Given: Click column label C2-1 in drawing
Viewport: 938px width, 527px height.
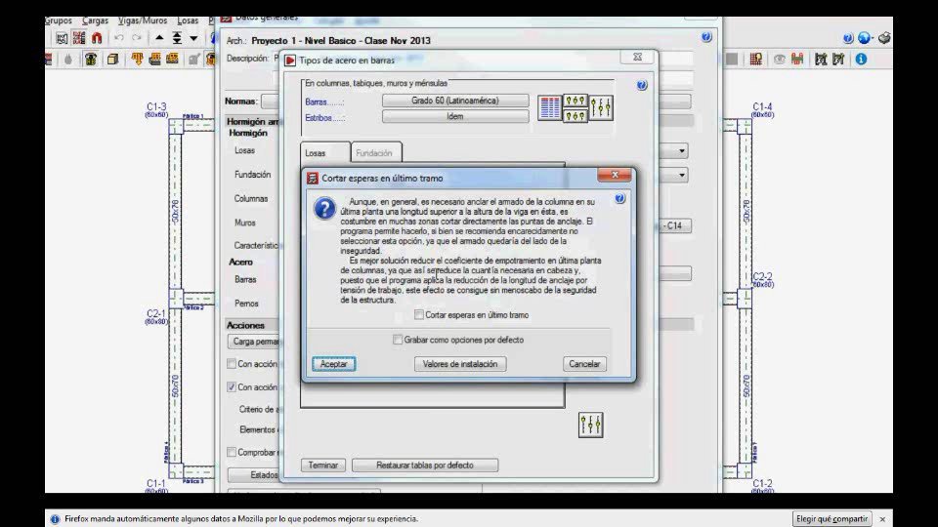Looking at the screenshot, I should click(156, 313).
